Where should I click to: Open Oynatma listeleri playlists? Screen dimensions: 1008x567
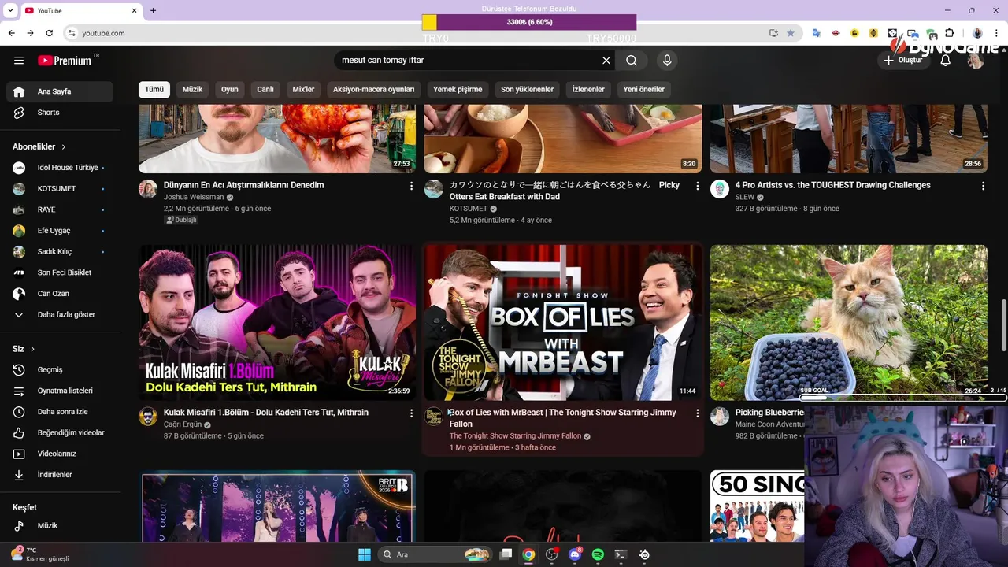pyautogui.click(x=60, y=391)
